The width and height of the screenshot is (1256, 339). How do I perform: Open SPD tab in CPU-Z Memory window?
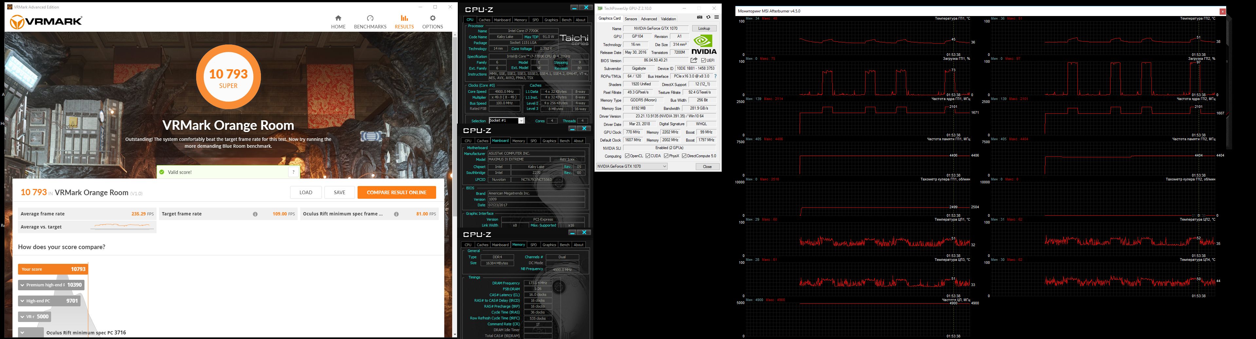click(x=533, y=245)
